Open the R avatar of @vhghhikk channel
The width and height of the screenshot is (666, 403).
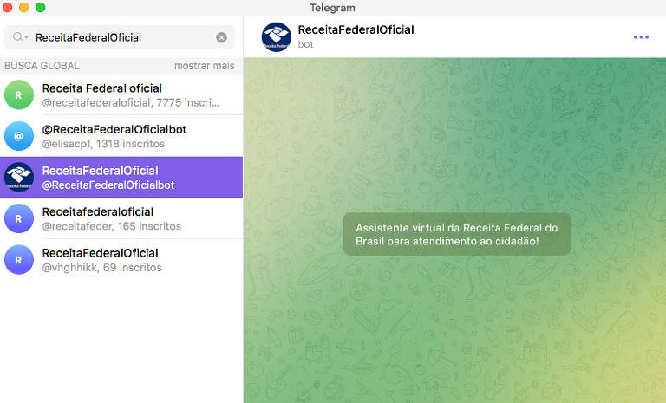(x=19, y=259)
